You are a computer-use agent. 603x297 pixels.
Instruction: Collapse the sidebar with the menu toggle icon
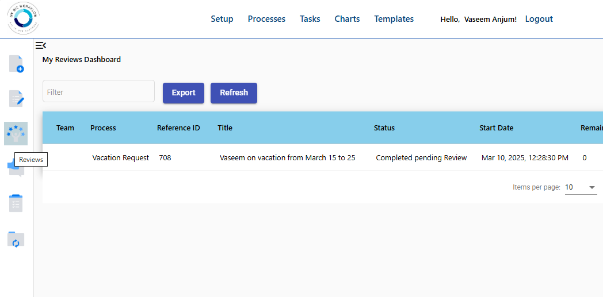point(41,45)
